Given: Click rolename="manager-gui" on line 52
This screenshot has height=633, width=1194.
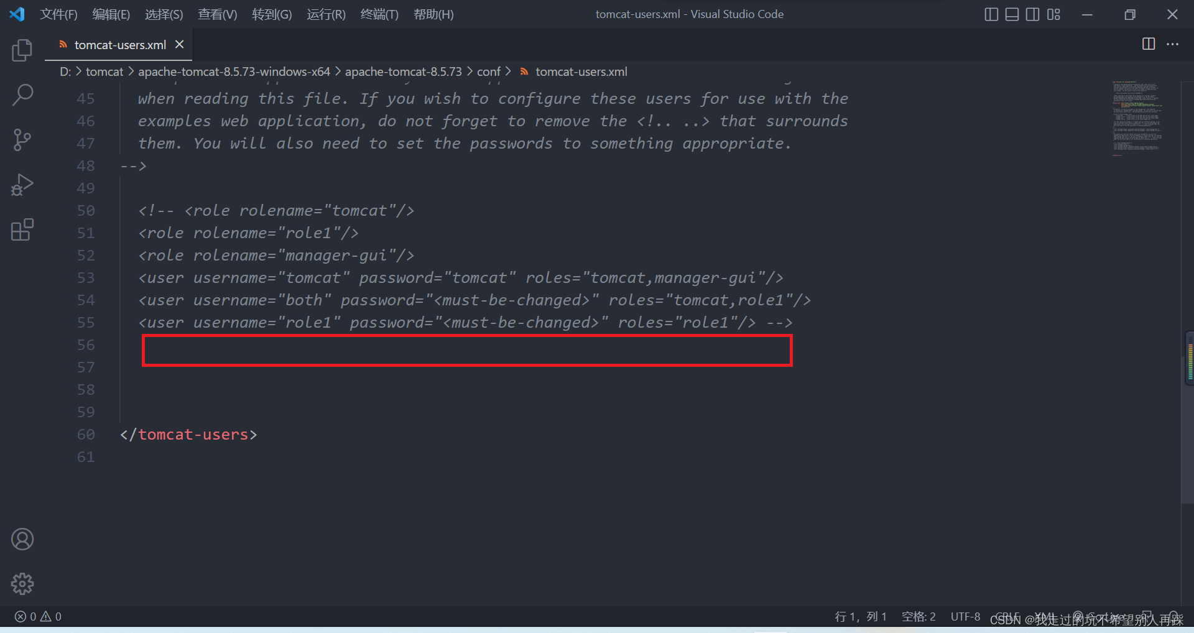Looking at the screenshot, I should [x=295, y=256].
